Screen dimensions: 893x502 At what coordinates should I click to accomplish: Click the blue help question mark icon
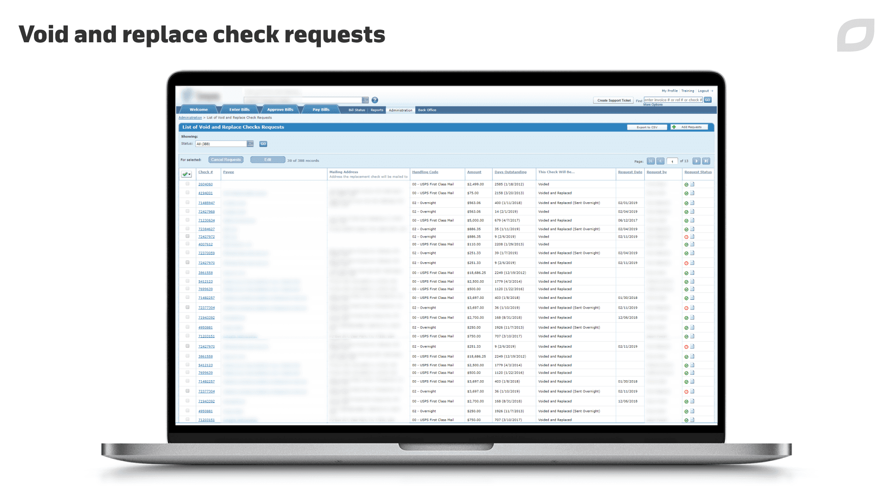pos(375,100)
